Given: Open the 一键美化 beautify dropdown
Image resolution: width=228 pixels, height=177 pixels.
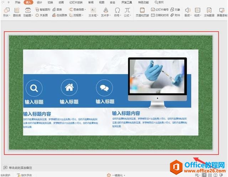Looking at the screenshot, I should (125, 175).
